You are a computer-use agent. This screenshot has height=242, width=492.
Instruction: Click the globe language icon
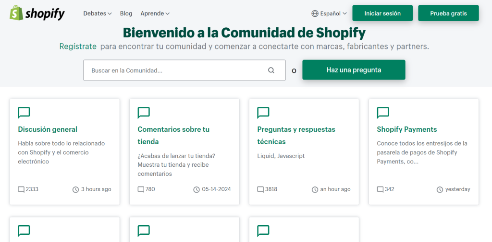tap(315, 13)
